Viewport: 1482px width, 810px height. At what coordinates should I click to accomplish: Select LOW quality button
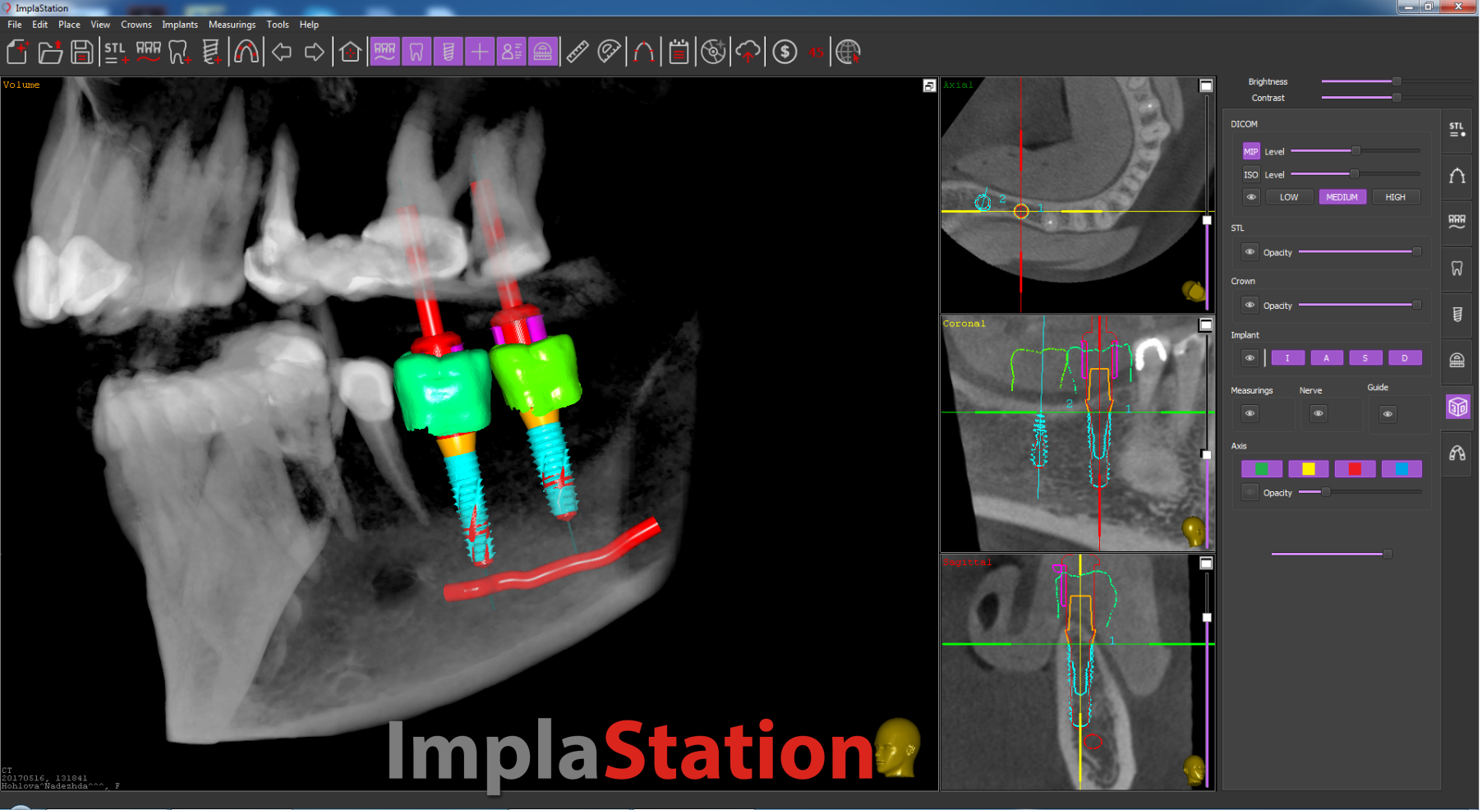tap(1289, 197)
